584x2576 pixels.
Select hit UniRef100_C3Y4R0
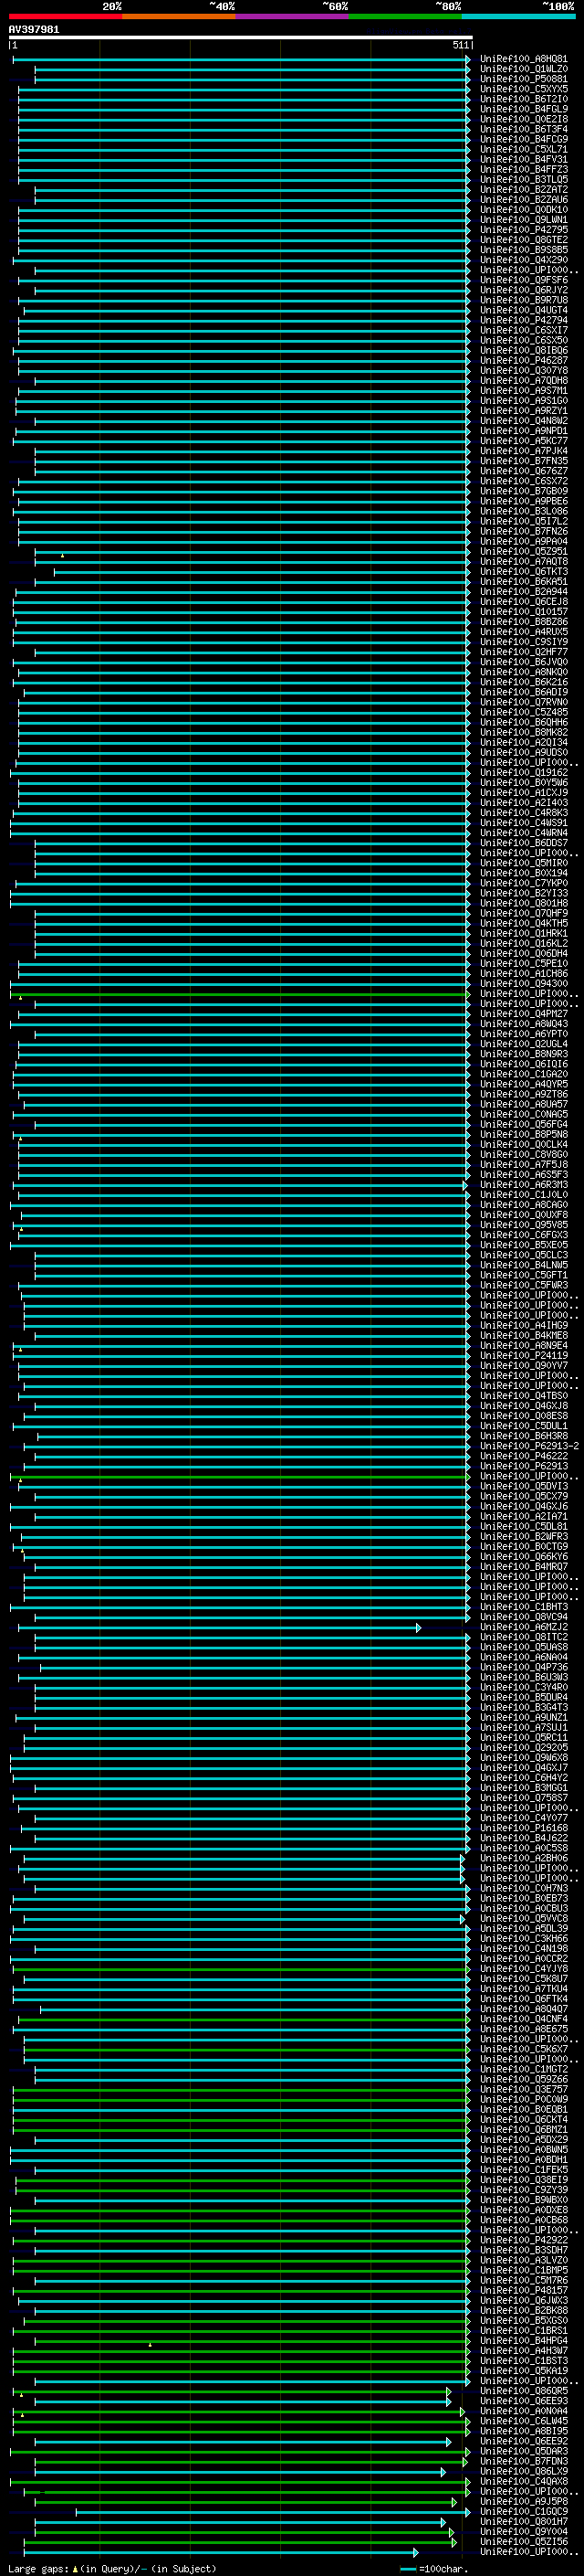click(x=523, y=1687)
